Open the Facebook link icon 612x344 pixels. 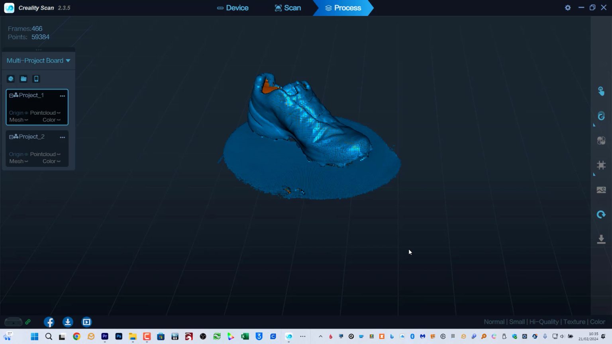click(x=49, y=322)
